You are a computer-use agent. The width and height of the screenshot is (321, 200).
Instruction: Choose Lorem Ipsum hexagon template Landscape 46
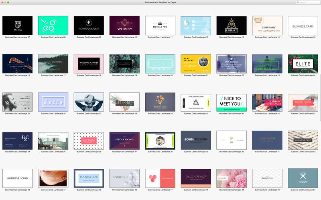coord(124,178)
